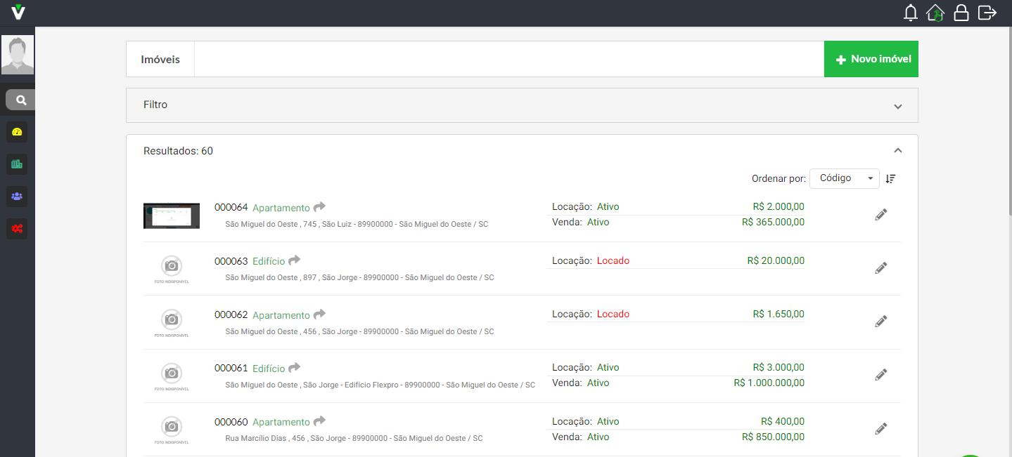Click the photo placeholder of property 000060
The height and width of the screenshot is (457, 1012).
click(x=172, y=430)
